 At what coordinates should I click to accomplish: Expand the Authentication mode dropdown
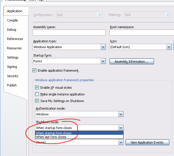click(x=121, y=114)
